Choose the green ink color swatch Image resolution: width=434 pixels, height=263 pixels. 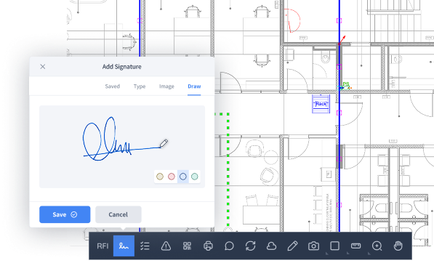point(195,177)
